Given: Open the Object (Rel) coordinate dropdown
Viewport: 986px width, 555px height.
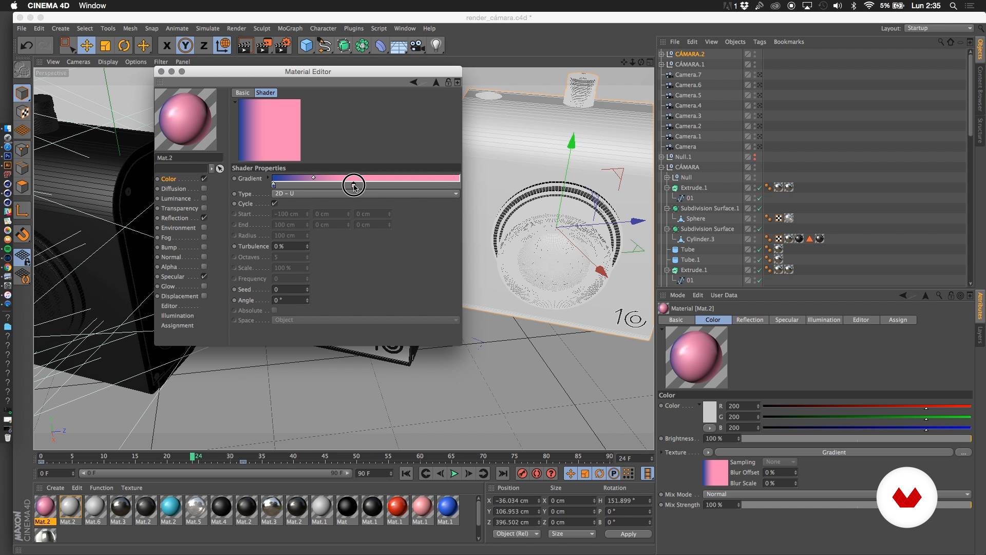Looking at the screenshot, I should coord(517,534).
